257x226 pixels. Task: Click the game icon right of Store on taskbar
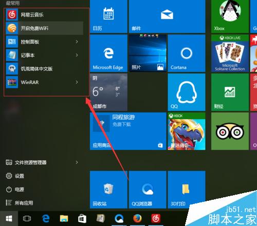101,218
